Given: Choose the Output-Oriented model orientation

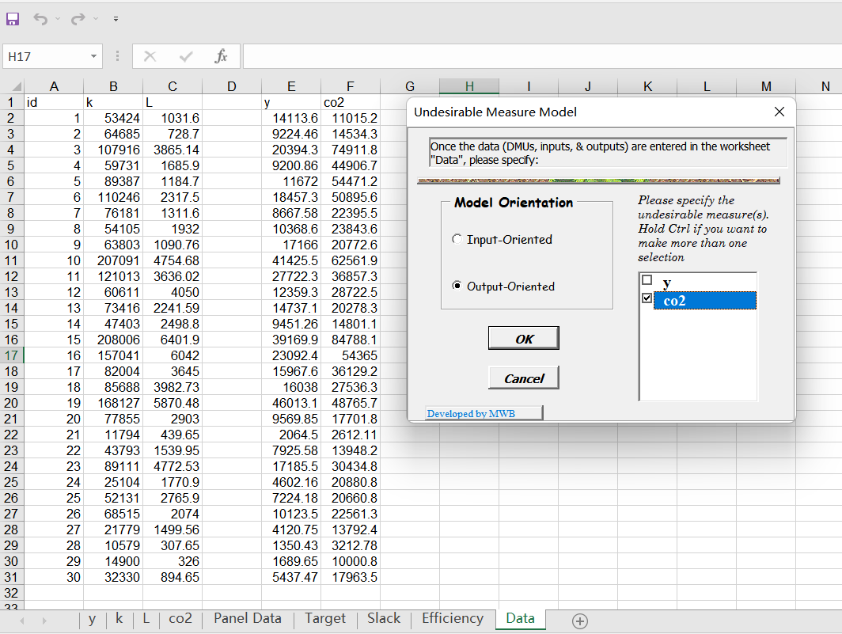Looking at the screenshot, I should coord(457,287).
